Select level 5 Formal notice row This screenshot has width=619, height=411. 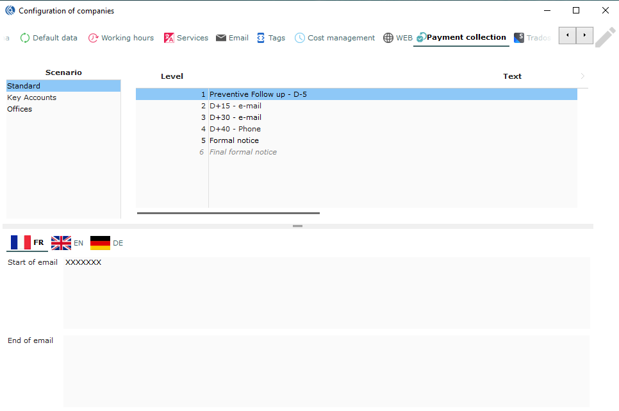pyautogui.click(x=235, y=140)
